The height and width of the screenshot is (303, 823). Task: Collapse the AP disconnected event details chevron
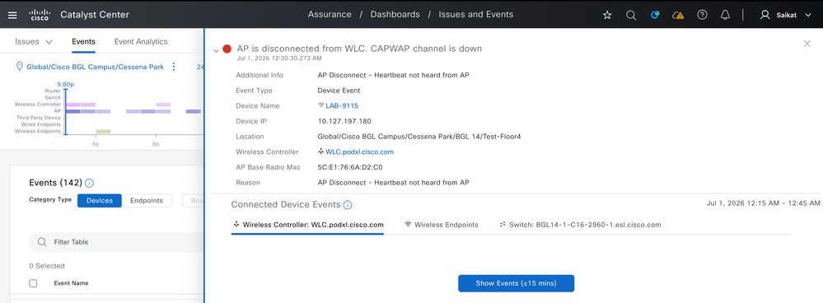tap(216, 51)
